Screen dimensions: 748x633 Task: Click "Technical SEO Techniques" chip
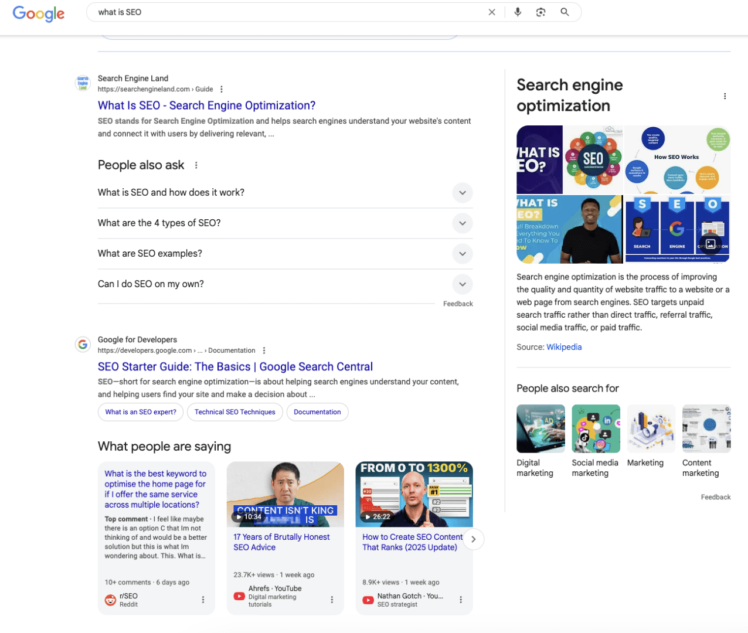click(x=234, y=412)
